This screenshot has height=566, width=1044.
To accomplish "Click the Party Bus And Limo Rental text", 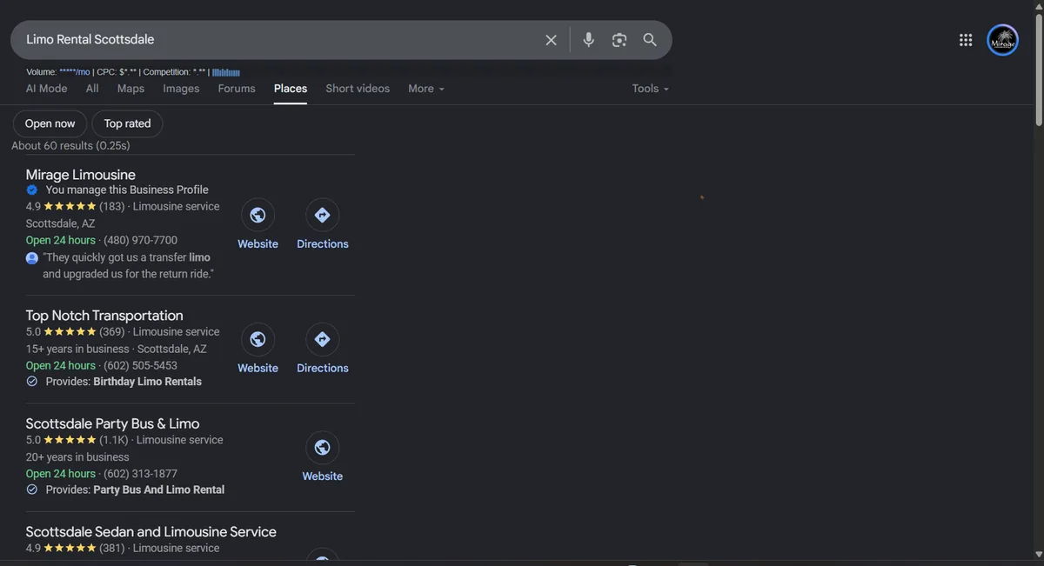I will (158, 489).
